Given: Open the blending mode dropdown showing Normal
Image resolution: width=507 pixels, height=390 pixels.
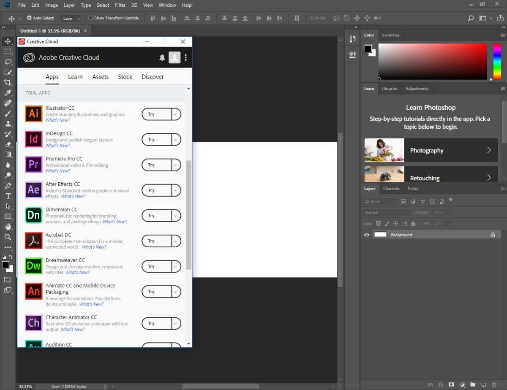Looking at the screenshot, I should tap(386, 212).
